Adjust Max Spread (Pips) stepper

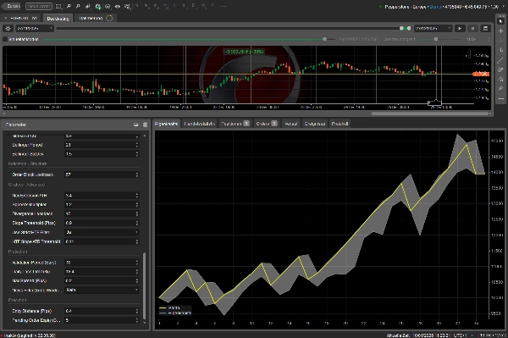pyautogui.click(x=137, y=281)
